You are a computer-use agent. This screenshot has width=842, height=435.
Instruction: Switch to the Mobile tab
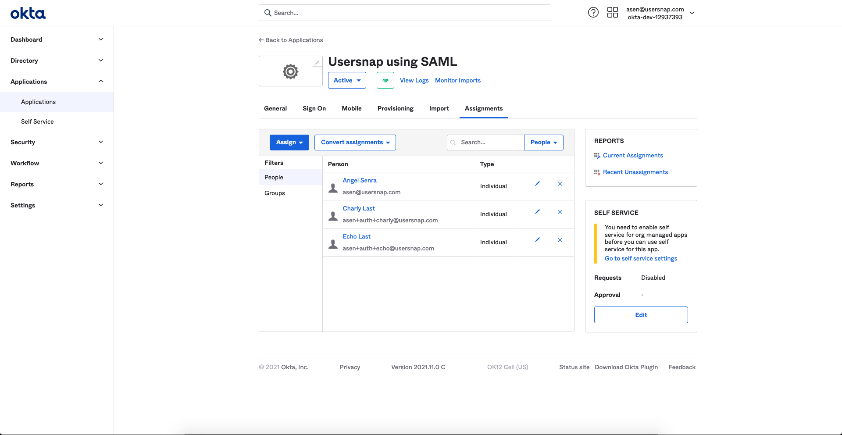click(x=352, y=108)
